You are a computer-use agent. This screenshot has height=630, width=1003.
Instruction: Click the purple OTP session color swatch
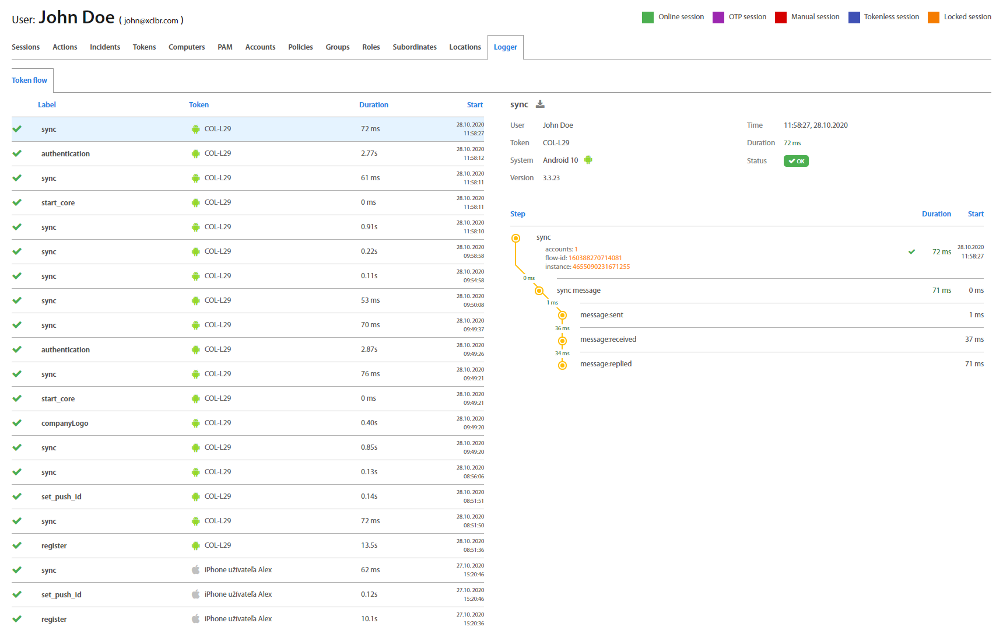[718, 17]
